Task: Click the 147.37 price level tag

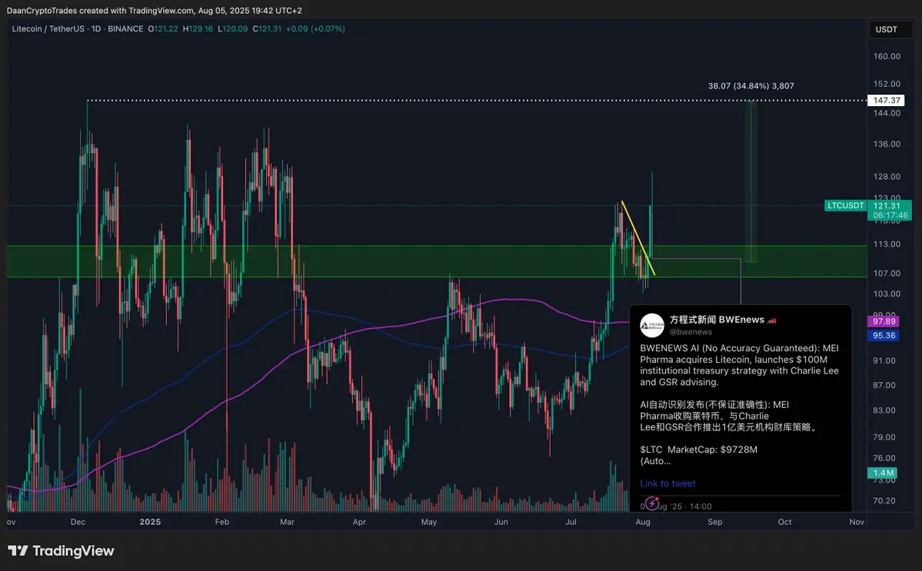Action: tap(886, 101)
